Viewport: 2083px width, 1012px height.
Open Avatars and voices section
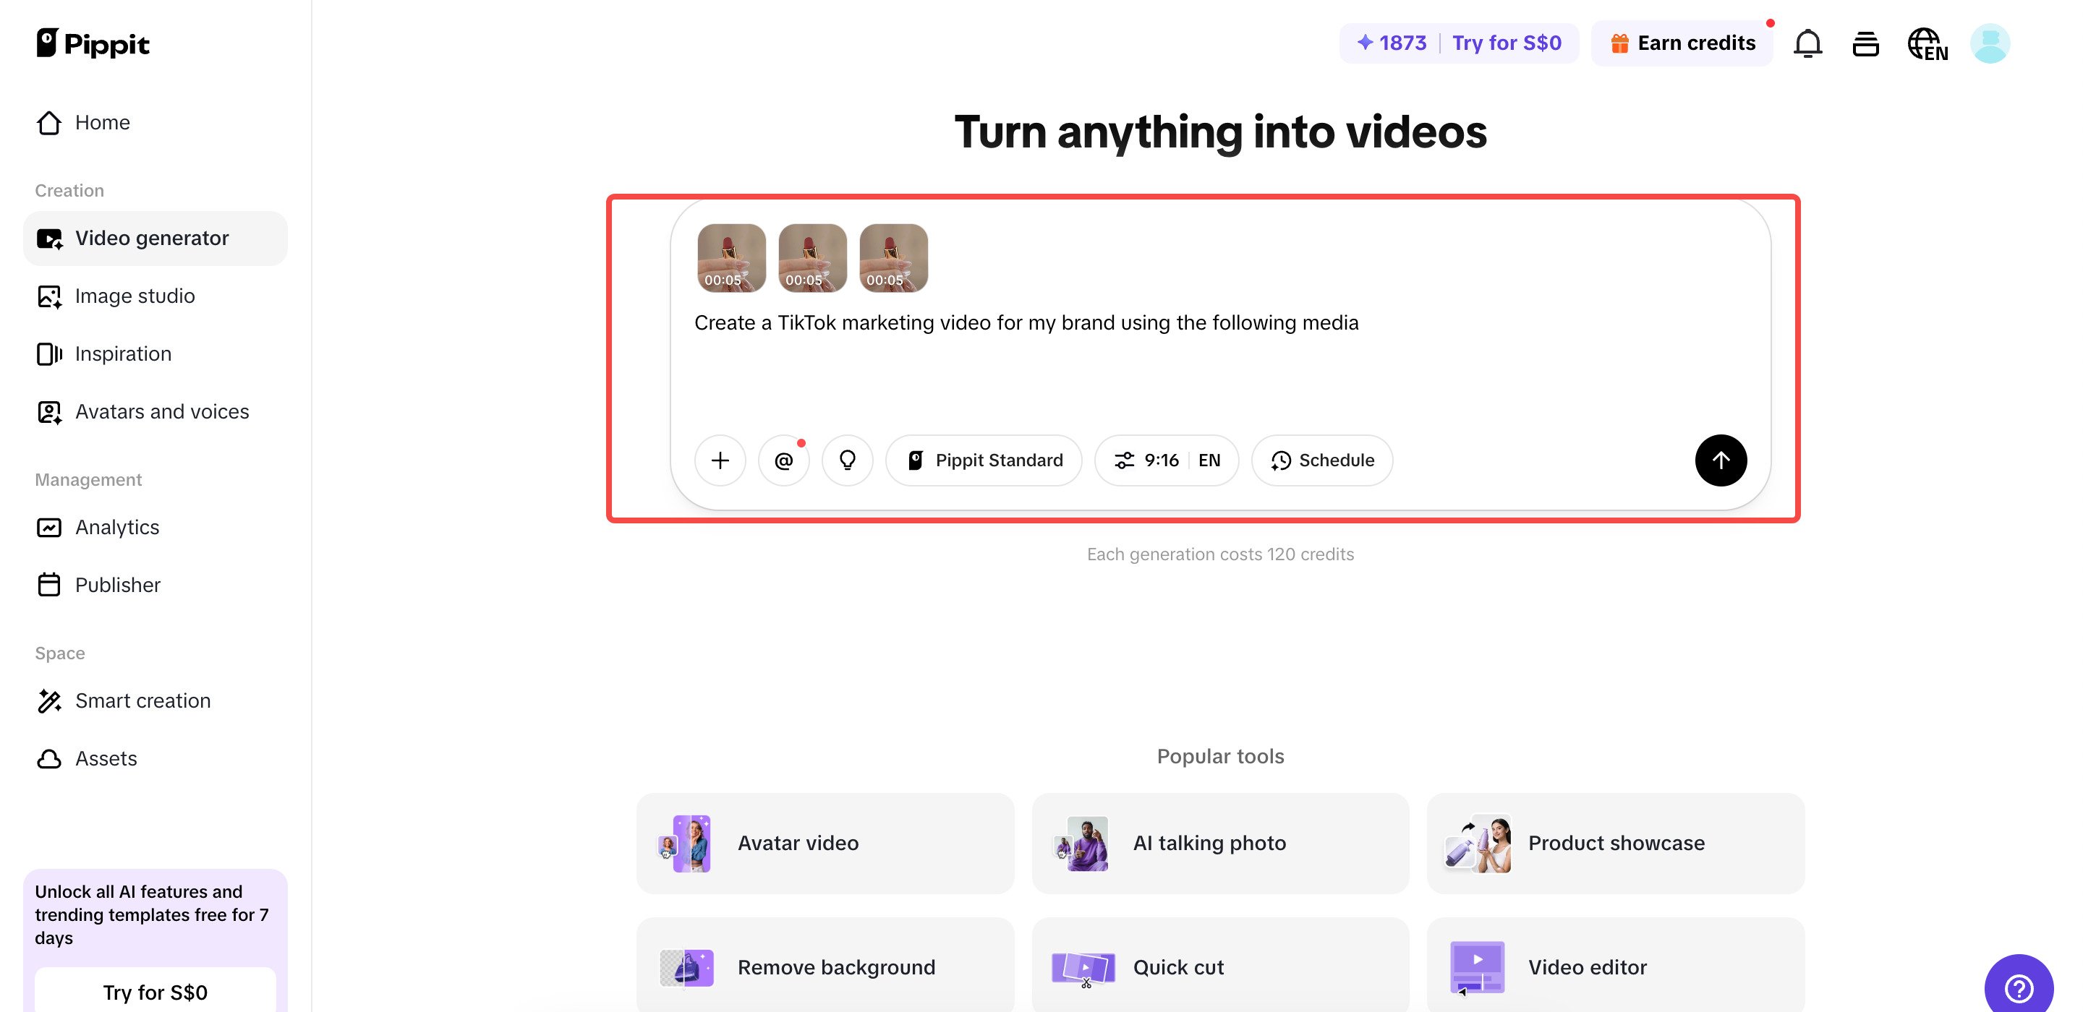161,411
